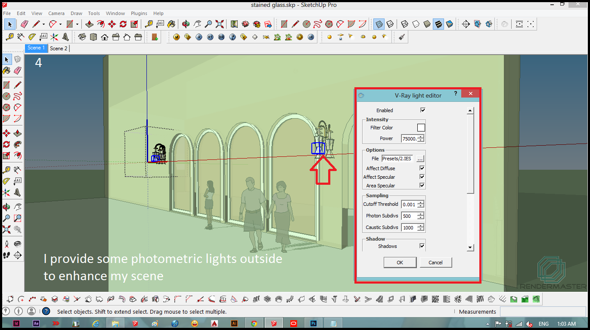The image size is (590, 330).
Task: Activate the Move tool in top toolbar
Action: pyautogui.click(x=112, y=24)
